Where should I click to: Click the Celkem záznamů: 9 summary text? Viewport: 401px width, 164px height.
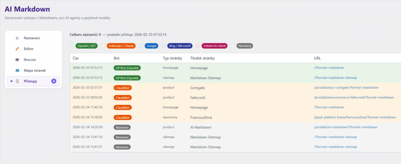(85, 34)
